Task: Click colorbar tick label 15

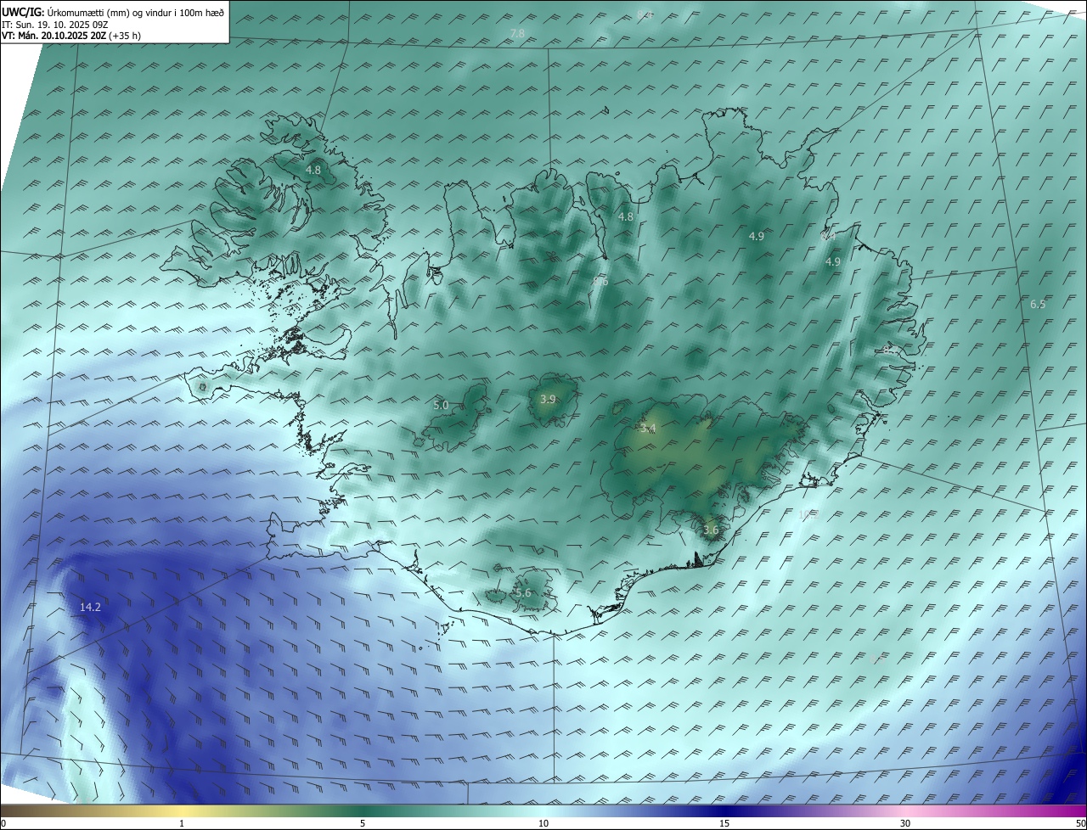Action: pyautogui.click(x=724, y=824)
